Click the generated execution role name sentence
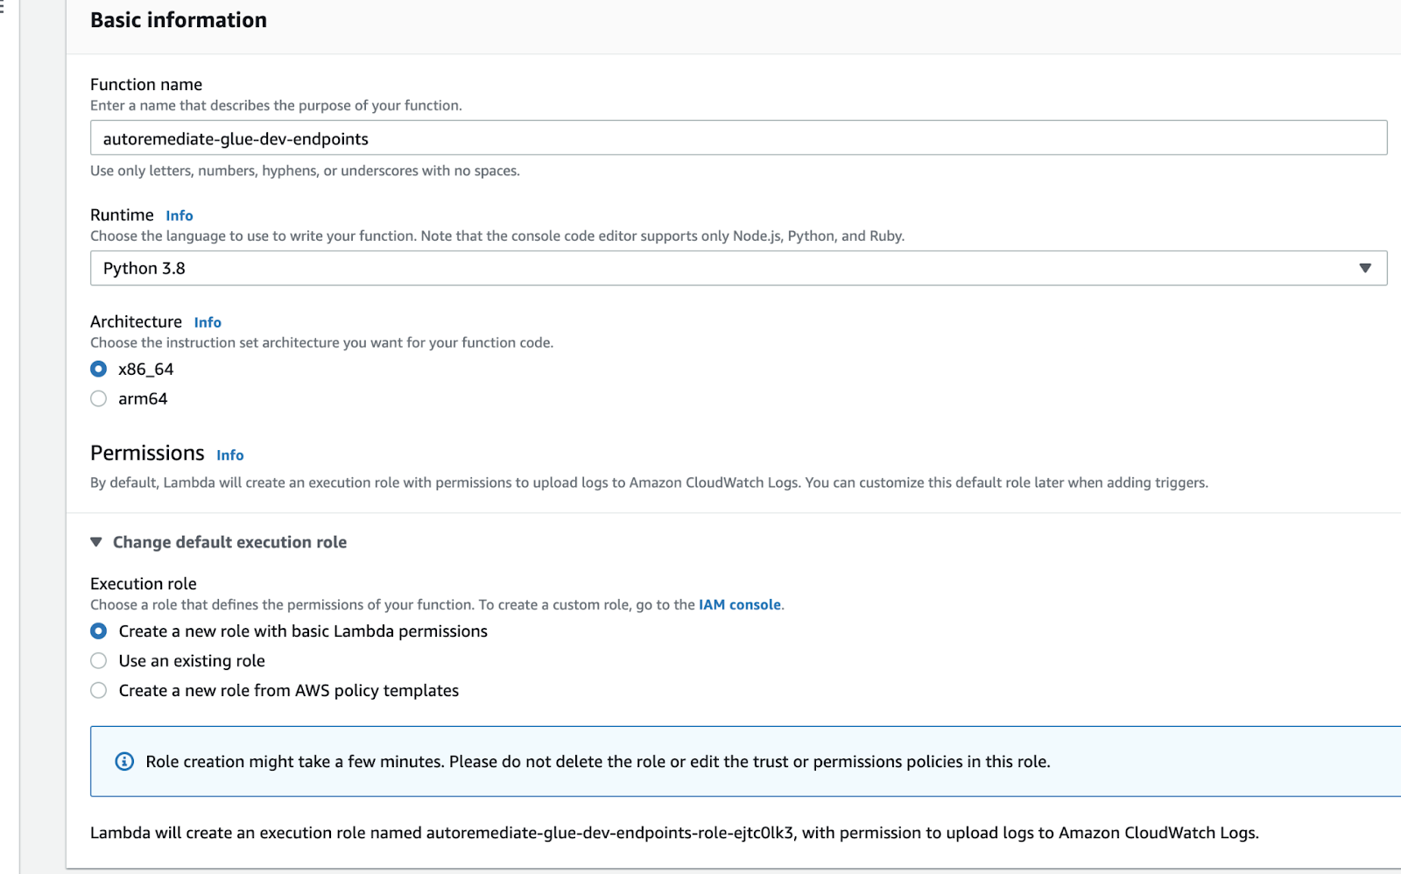This screenshot has height=874, width=1401. pyautogui.click(x=673, y=833)
